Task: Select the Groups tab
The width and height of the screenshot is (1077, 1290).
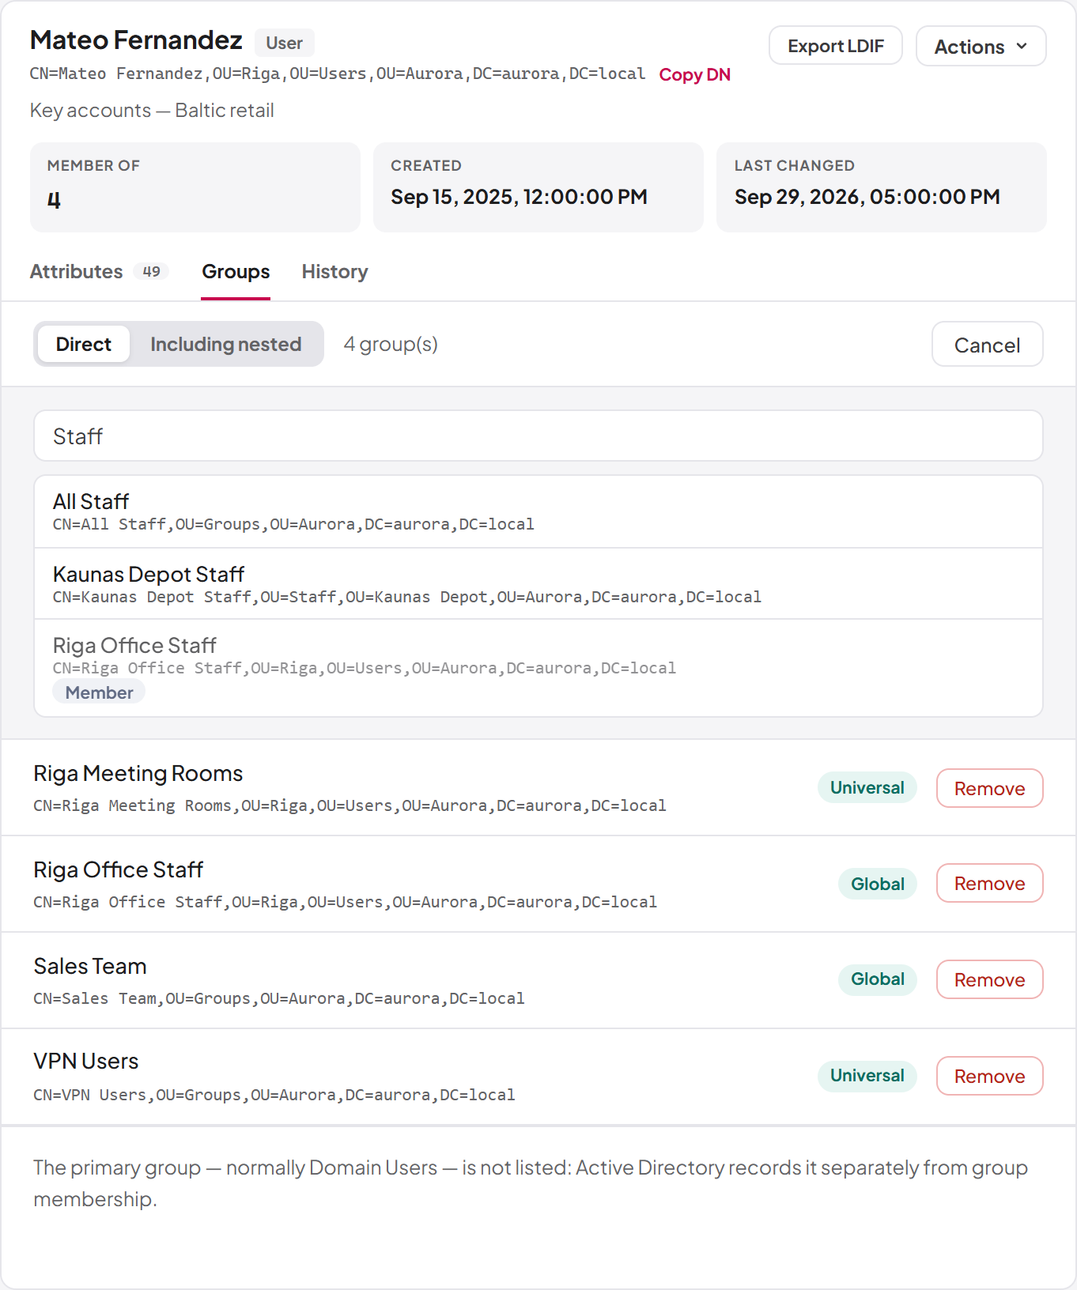Action: (x=236, y=272)
